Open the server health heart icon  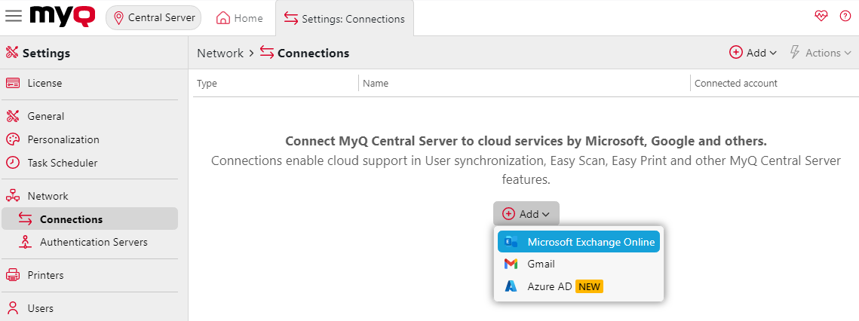[x=821, y=17]
